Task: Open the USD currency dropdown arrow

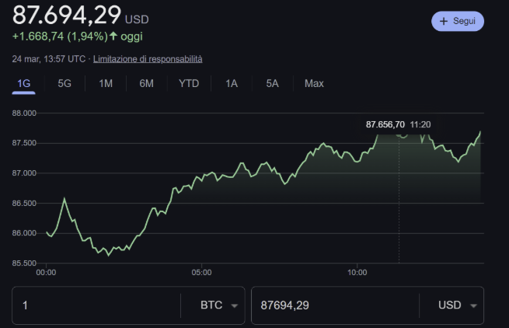Action: (x=473, y=305)
